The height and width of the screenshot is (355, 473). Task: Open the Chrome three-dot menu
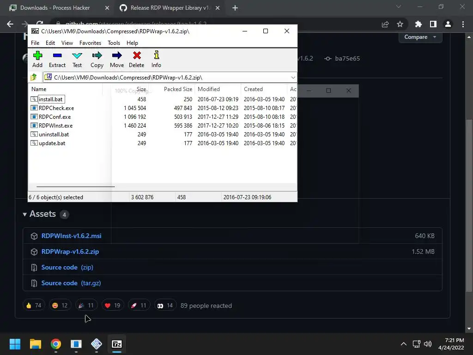463,24
